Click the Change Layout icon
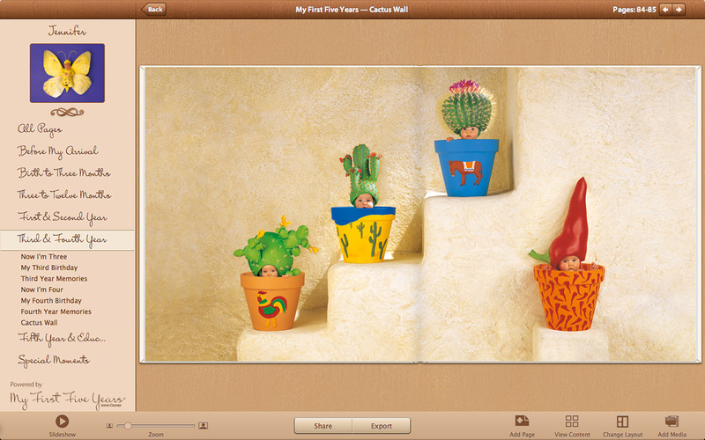This screenshot has width=705, height=440. pos(622,422)
